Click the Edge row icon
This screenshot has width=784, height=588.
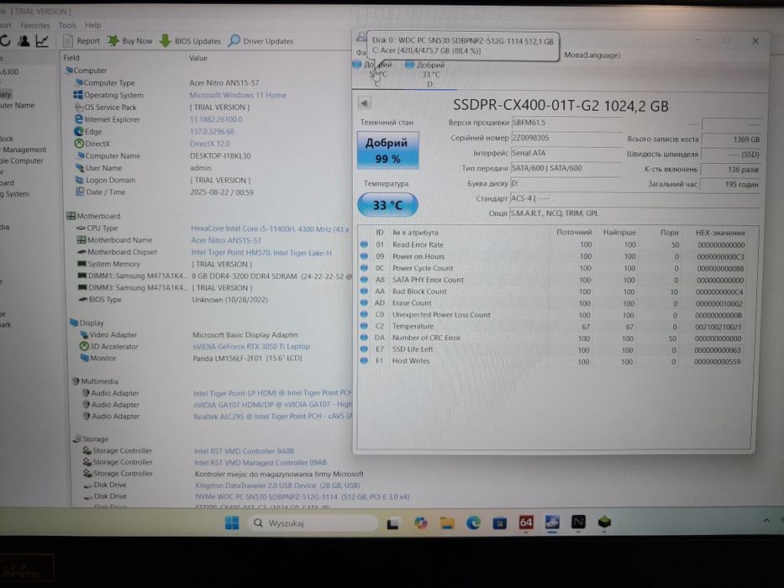coord(78,131)
